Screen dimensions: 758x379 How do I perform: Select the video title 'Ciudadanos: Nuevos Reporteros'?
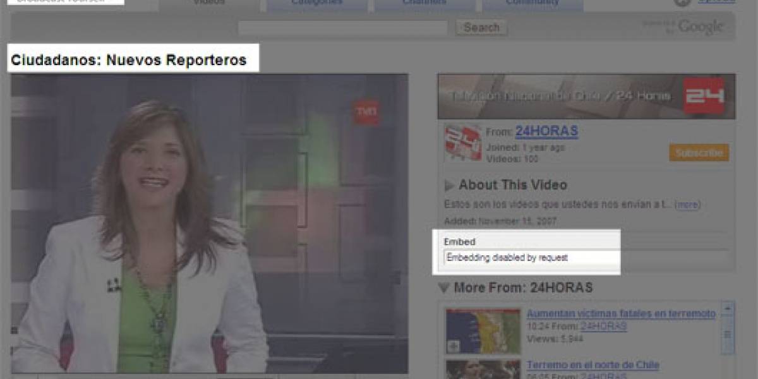point(128,61)
